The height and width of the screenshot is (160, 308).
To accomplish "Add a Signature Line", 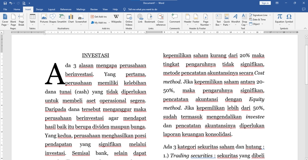I will pos(258,15).
